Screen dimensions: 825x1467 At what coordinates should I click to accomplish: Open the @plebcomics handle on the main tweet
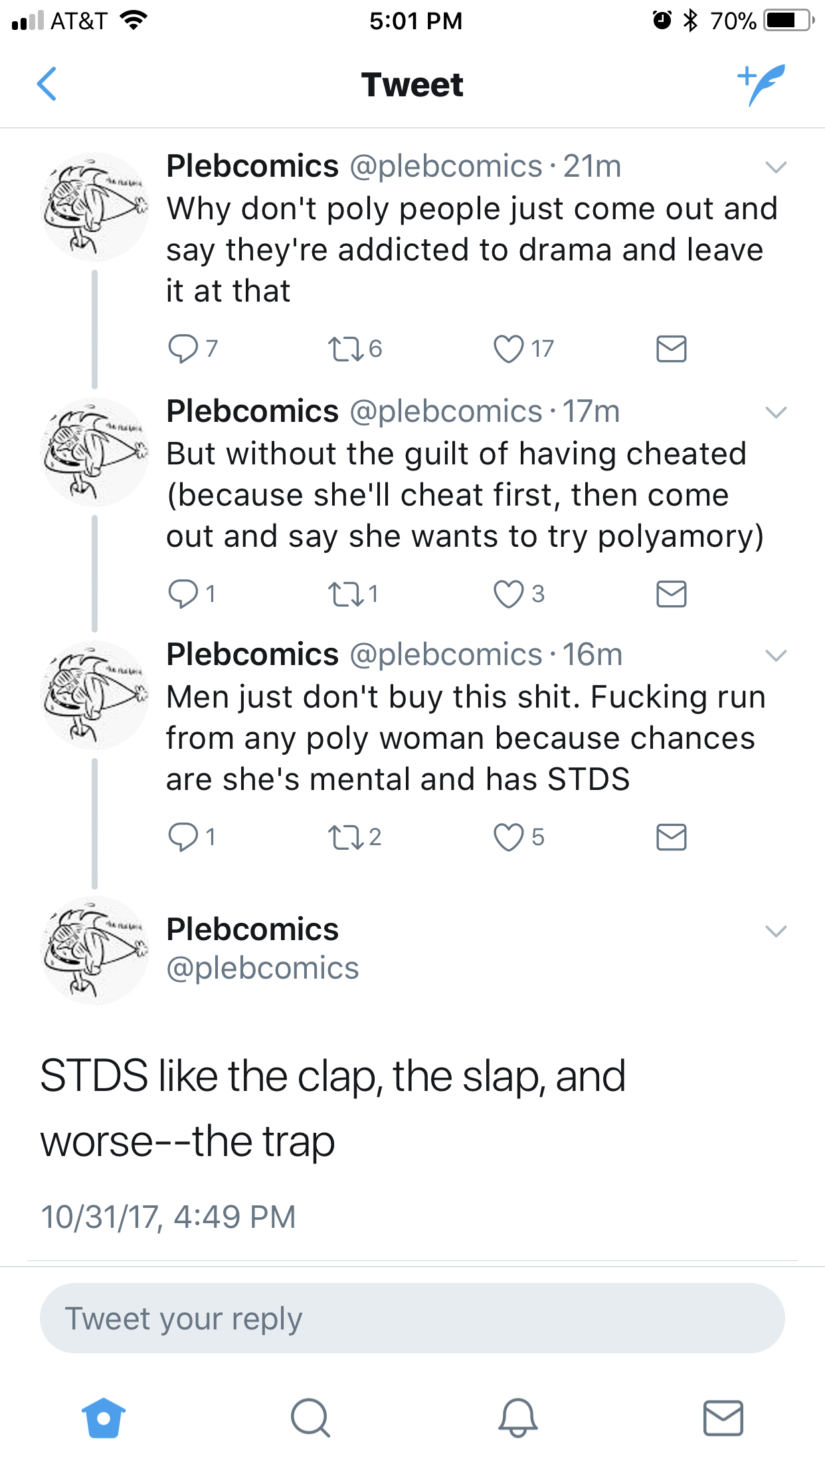(x=262, y=968)
